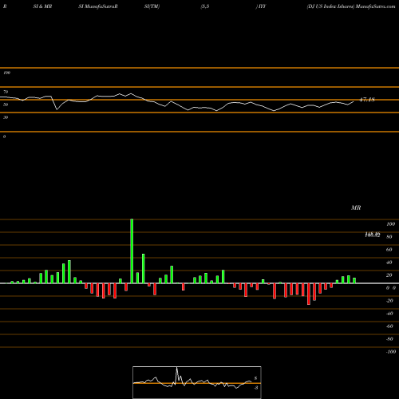Screen dimensions: 399x399
Task: Click the RSI value label 47.18
Action: click(367, 100)
